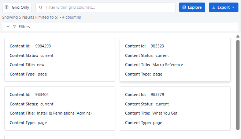The image size is (241, 139).
Task: Click the Export download icon
Action: click(214, 7)
